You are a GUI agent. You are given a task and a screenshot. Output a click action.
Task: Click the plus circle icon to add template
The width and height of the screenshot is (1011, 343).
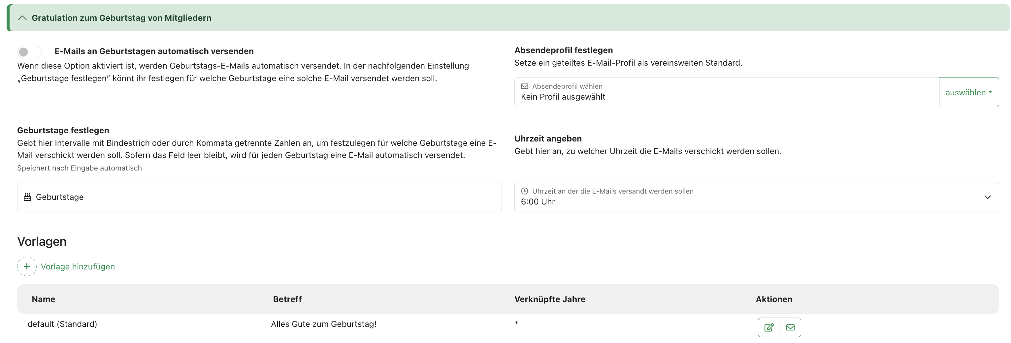point(27,266)
